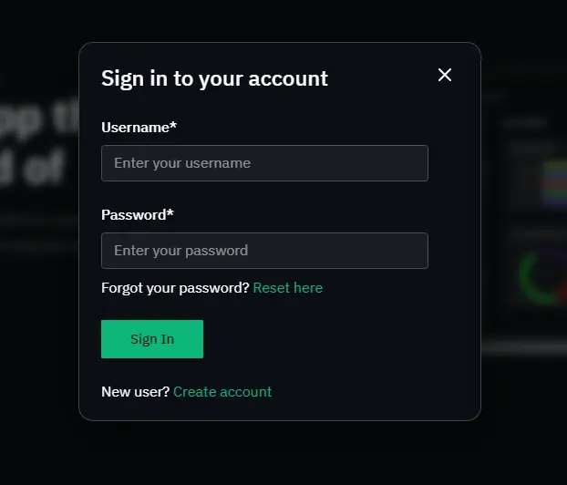Focus the Username input field
Screen dimensions: 567x485
click(x=264, y=163)
